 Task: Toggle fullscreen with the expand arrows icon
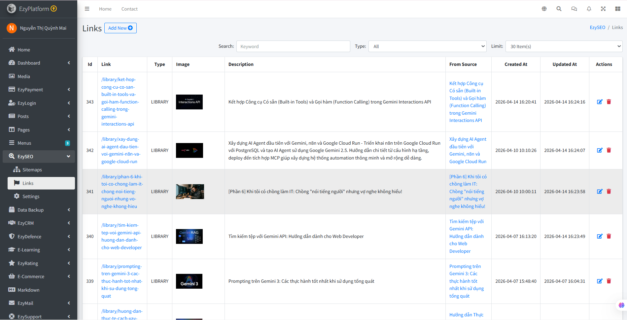tap(603, 9)
